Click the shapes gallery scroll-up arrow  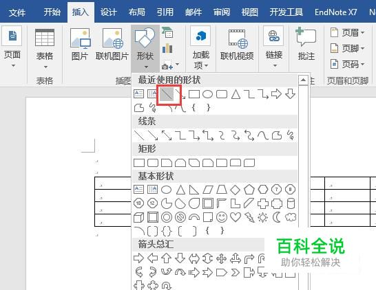pyautogui.click(x=303, y=80)
